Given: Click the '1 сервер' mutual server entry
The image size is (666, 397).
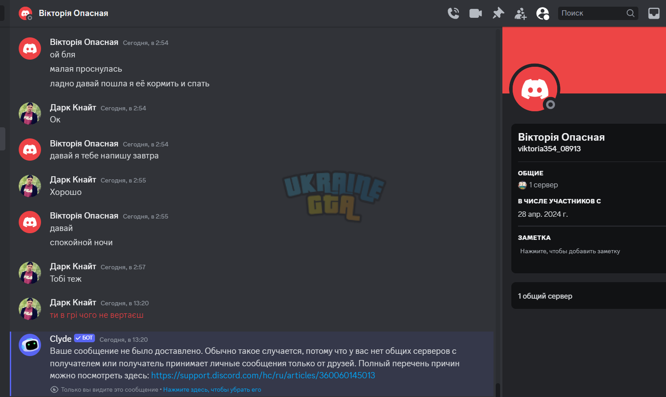Looking at the screenshot, I should point(538,185).
